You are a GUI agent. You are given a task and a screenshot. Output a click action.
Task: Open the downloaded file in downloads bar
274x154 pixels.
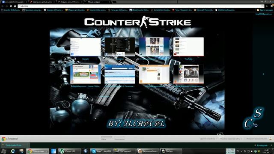(x=15, y=145)
